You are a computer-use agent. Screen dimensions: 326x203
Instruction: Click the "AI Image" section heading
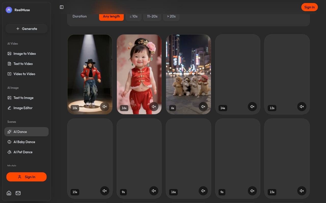(13, 88)
